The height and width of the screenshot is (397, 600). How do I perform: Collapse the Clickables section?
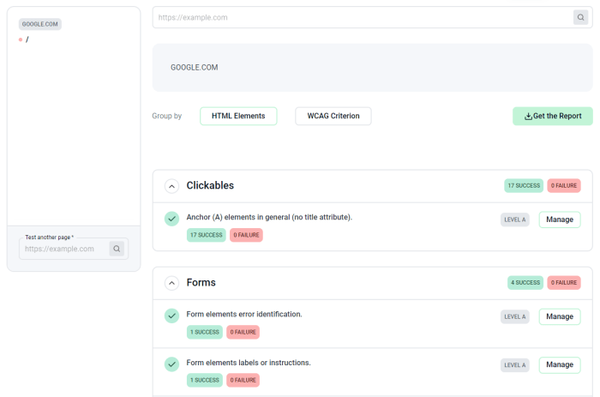click(x=171, y=186)
